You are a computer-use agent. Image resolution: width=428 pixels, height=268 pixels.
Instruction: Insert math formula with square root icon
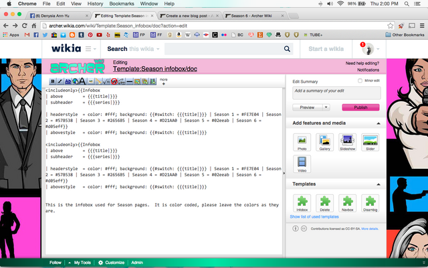(x=106, y=81)
